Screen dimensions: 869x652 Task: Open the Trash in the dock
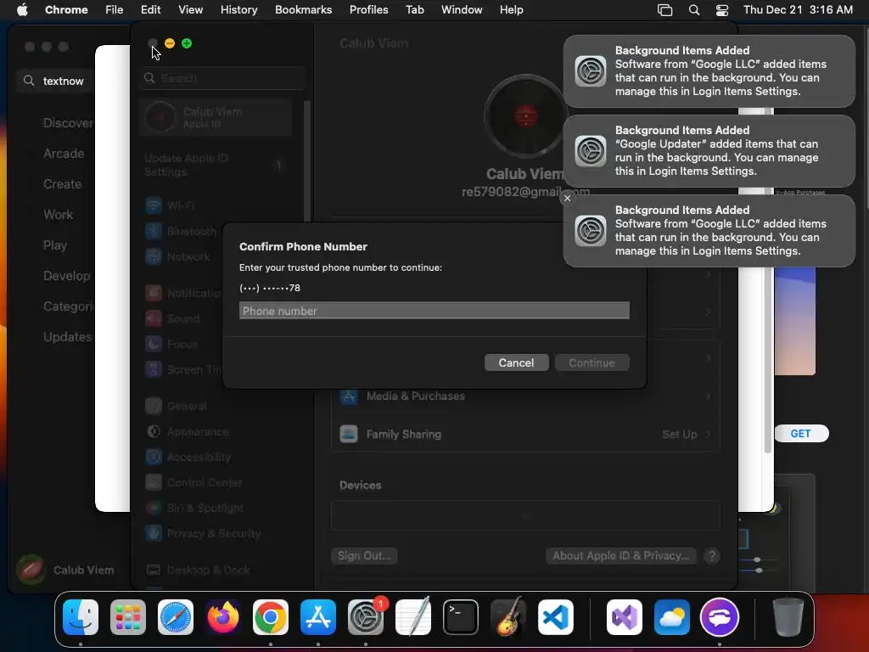point(788,617)
